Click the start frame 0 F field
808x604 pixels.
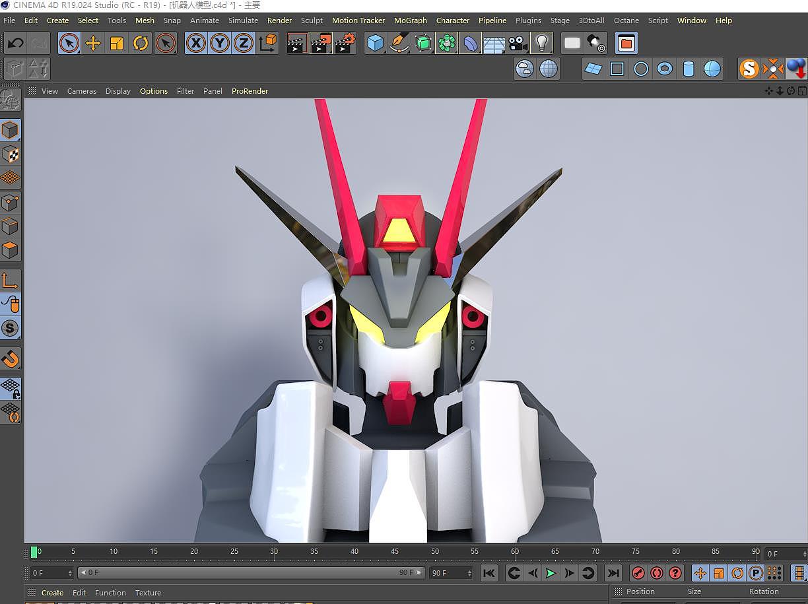(x=51, y=573)
